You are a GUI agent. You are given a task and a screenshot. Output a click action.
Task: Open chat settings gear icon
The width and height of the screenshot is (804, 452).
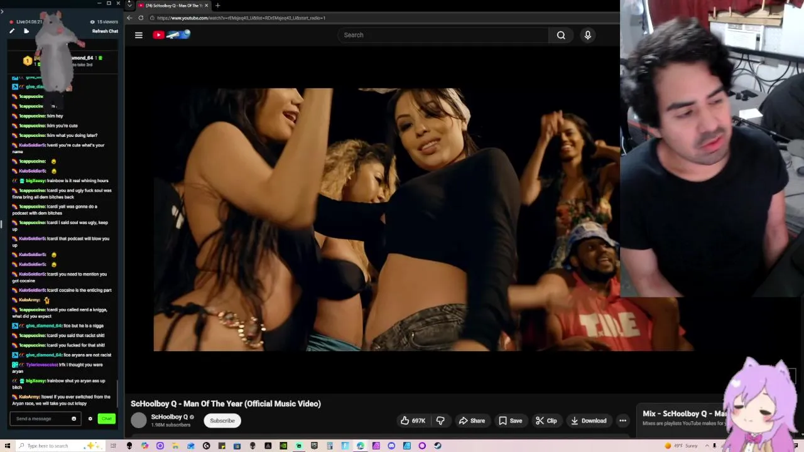coord(90,419)
